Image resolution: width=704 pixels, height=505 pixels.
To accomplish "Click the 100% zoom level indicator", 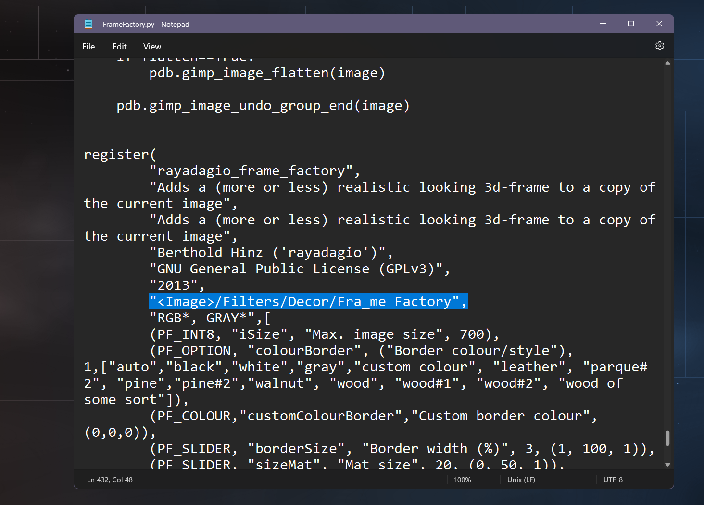I will [x=462, y=480].
